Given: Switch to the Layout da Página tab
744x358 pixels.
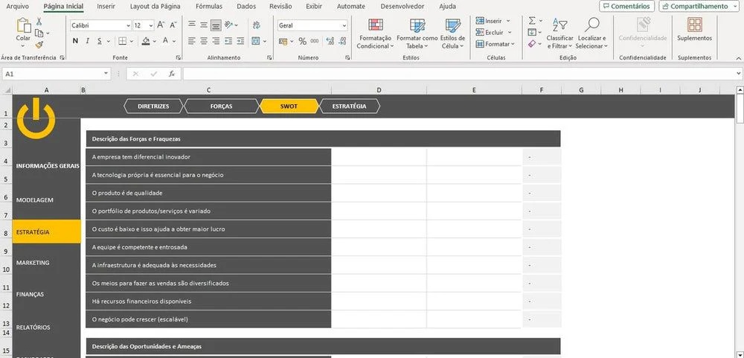Looking at the screenshot, I should click(155, 6).
